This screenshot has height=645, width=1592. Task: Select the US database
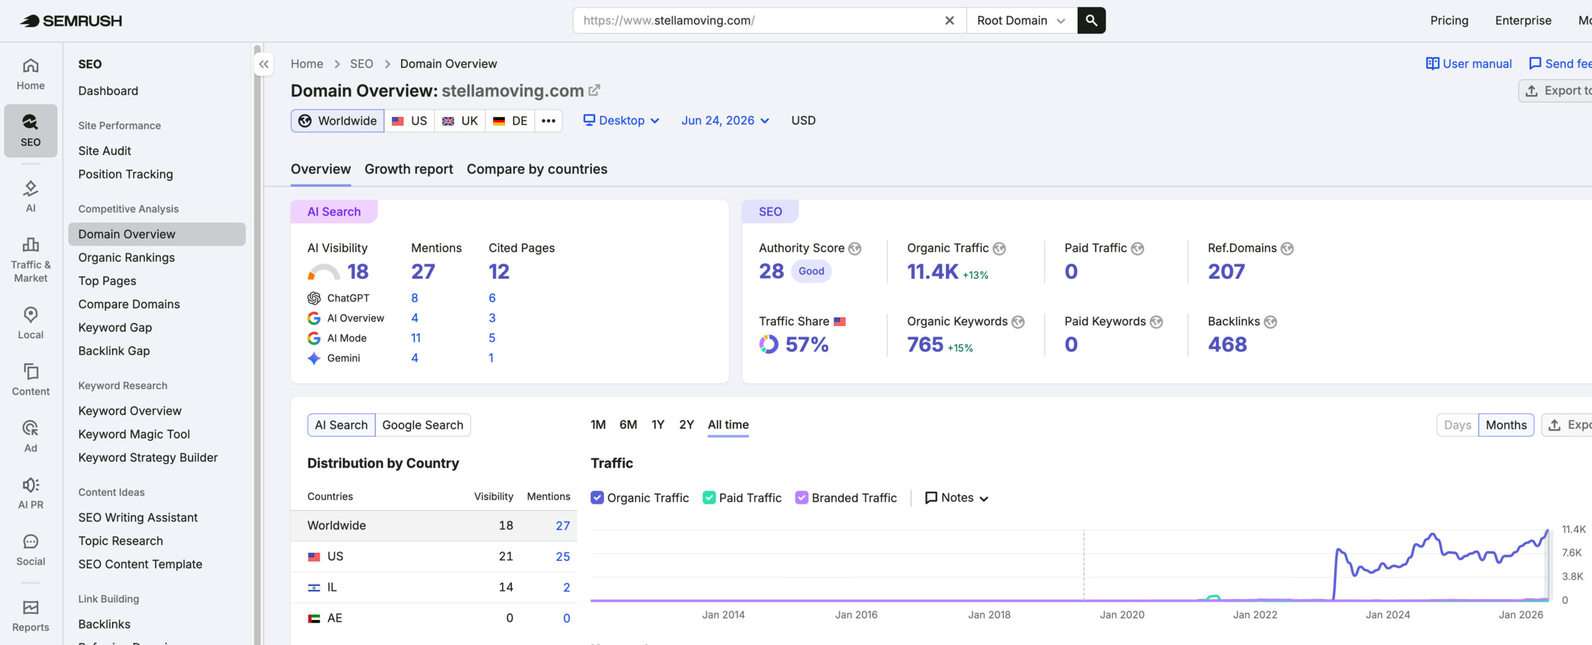[409, 121]
